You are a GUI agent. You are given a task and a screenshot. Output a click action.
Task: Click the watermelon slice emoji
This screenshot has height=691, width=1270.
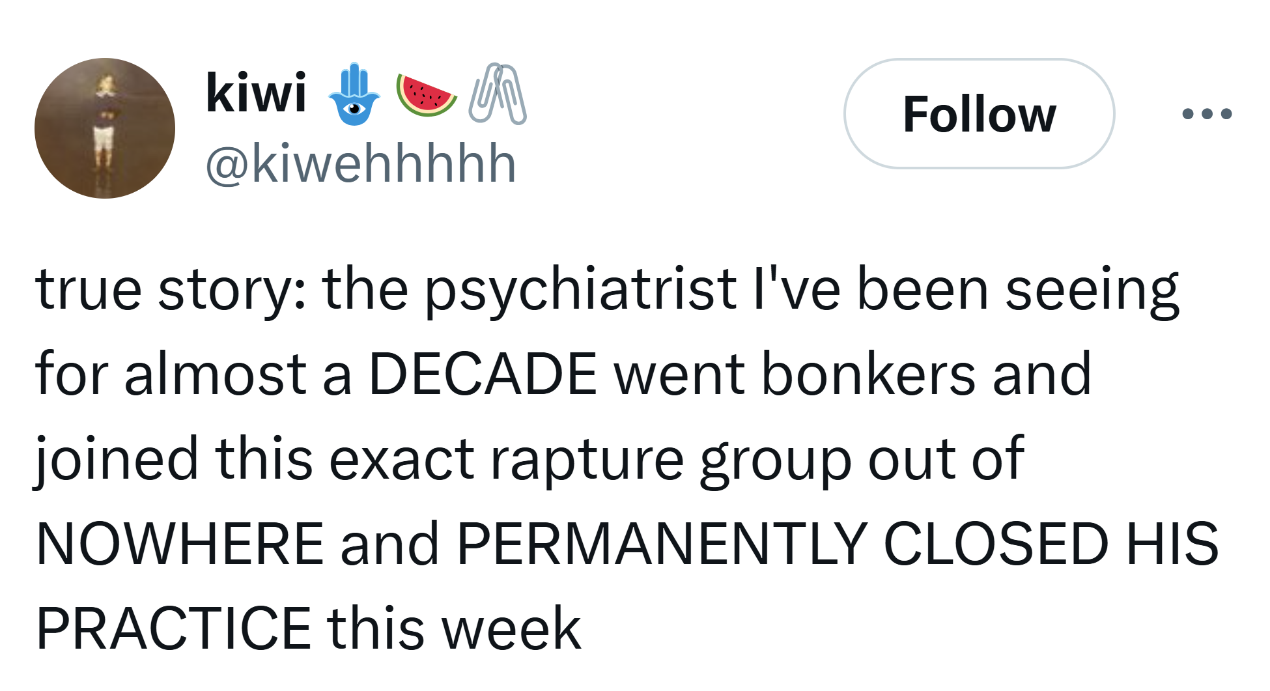click(427, 96)
